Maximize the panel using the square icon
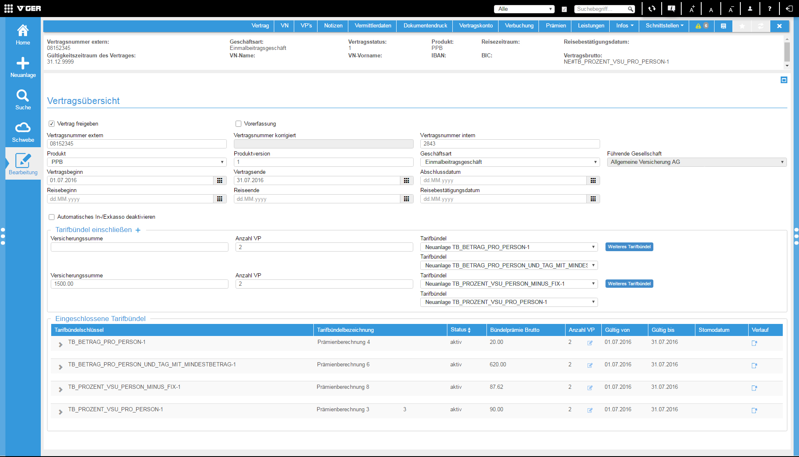Screen dimensions: 799x457 pos(784,80)
